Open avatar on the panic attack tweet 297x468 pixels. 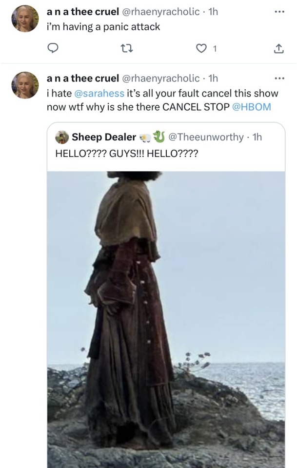(x=25, y=19)
